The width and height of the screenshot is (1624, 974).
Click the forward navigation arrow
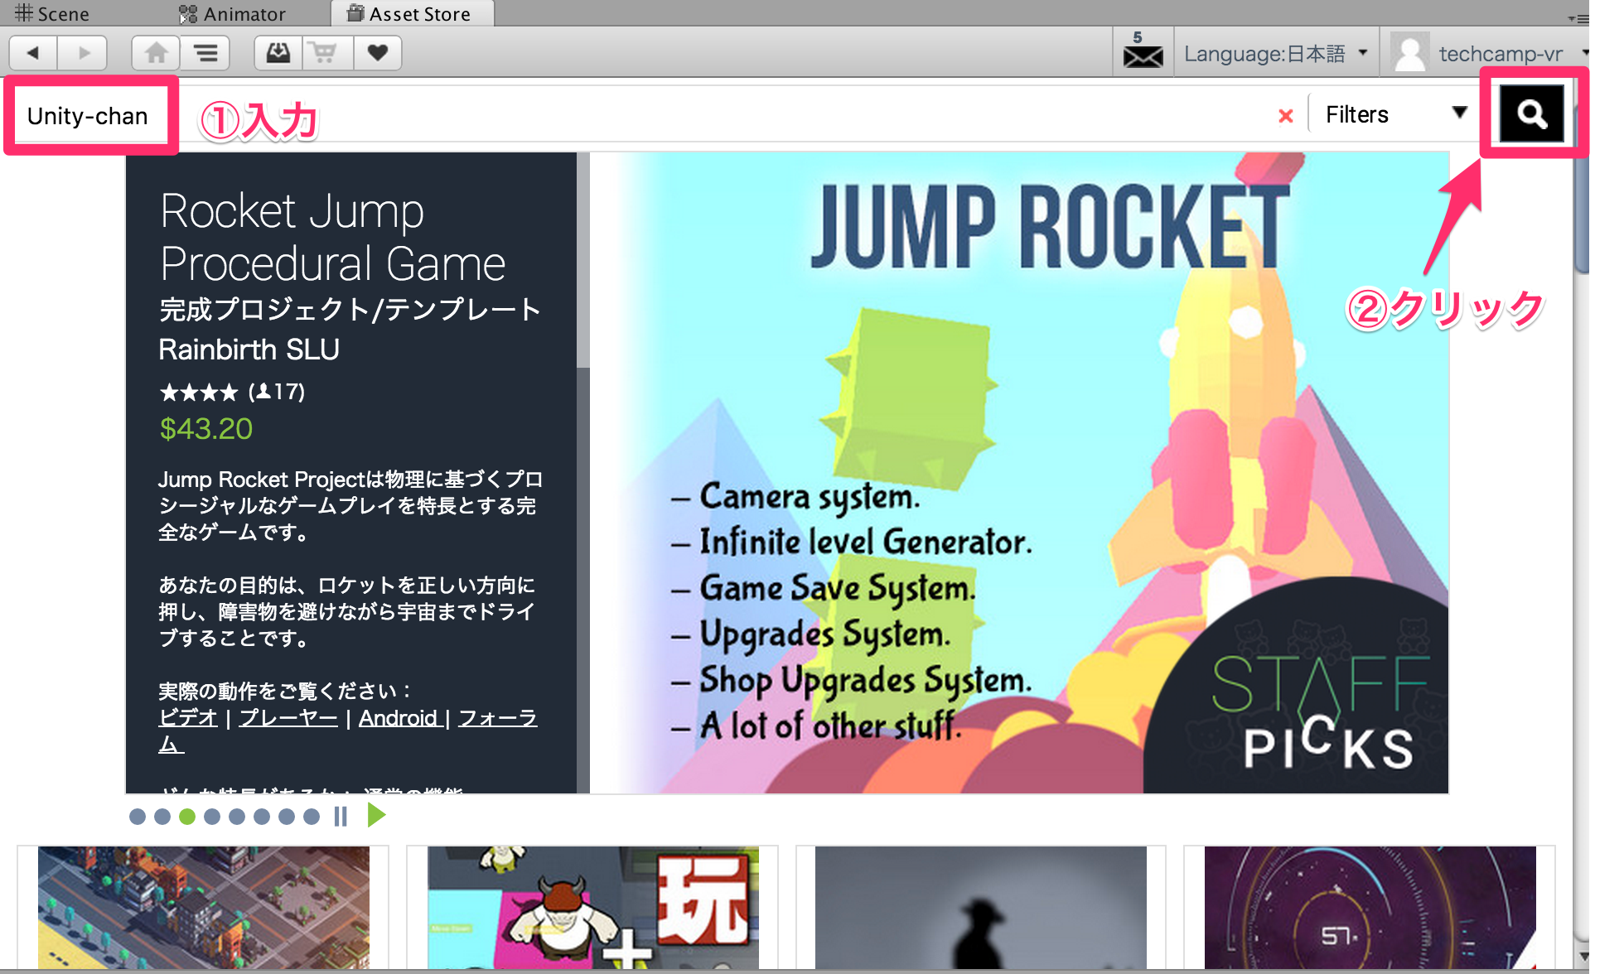(x=83, y=53)
